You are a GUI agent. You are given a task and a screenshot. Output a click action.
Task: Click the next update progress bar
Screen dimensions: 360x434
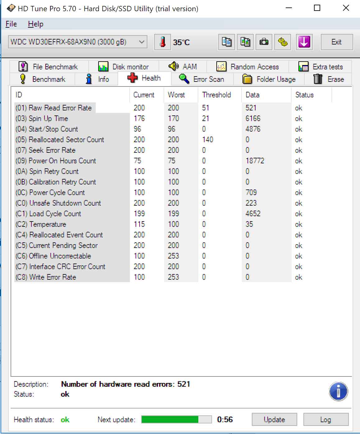coord(176,419)
